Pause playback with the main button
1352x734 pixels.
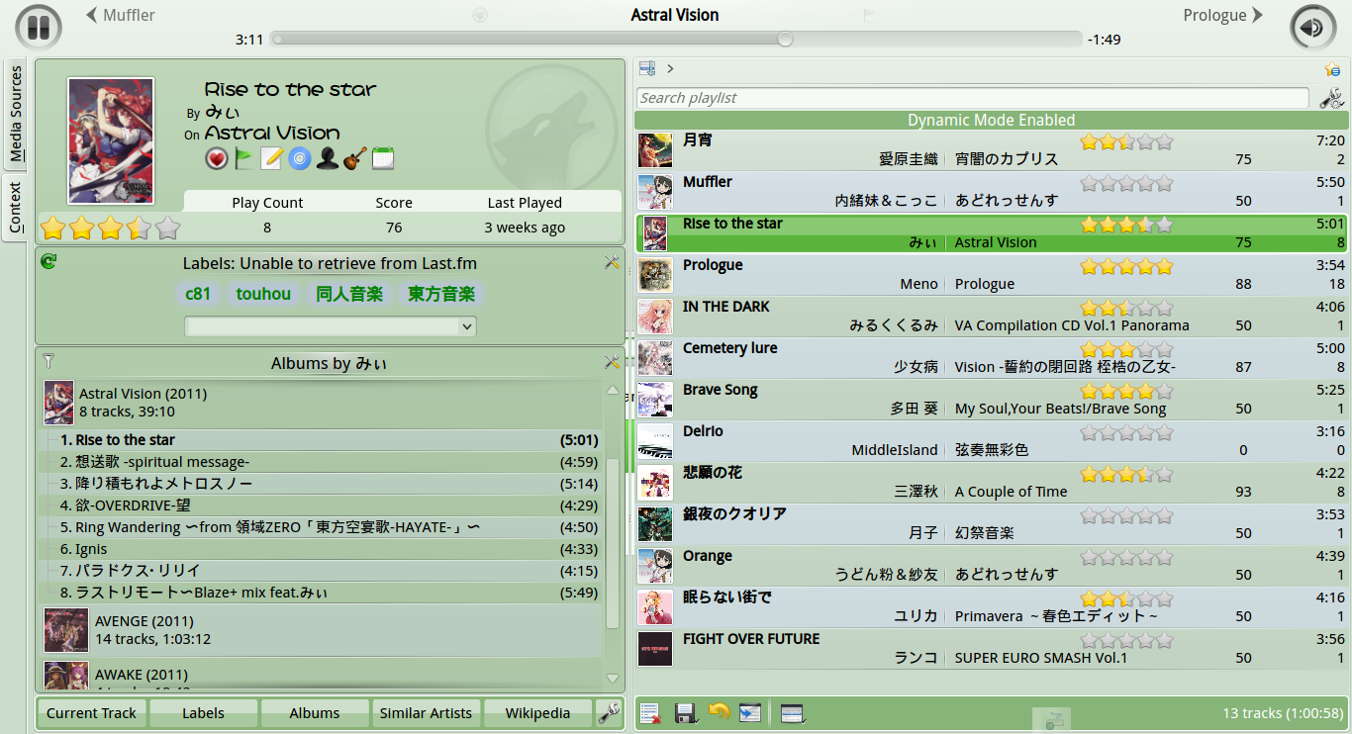pyautogui.click(x=39, y=27)
